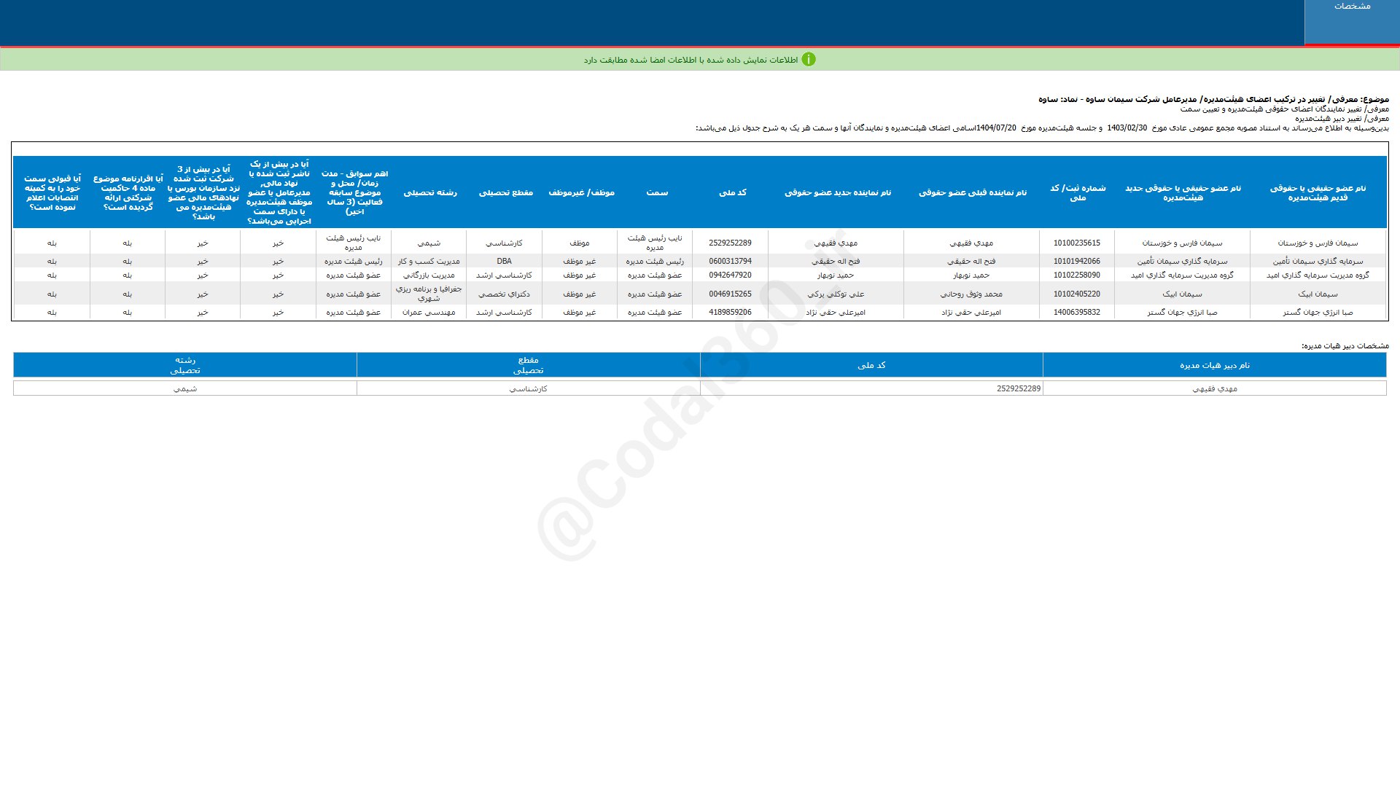The width and height of the screenshot is (1400, 787).
Task: Click the موظف/غیرموظف column header
Action: (581, 192)
